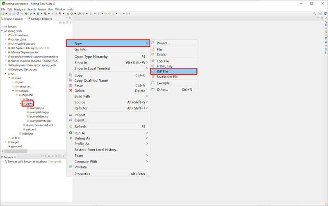Click Link with Editor icon in Project Explorer
Viewport: 328px width, 206px height.
(x=64, y=23)
